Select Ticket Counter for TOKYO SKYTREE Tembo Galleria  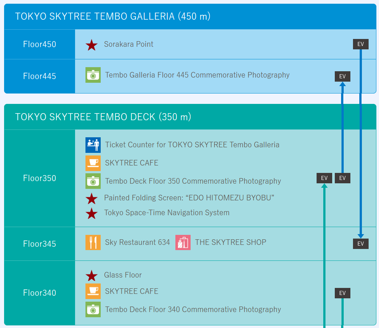tap(192, 145)
